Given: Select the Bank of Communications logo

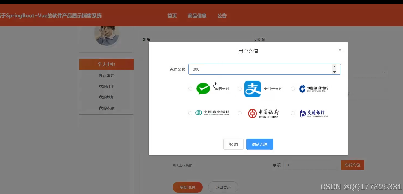Looking at the screenshot, I should tap(314, 113).
